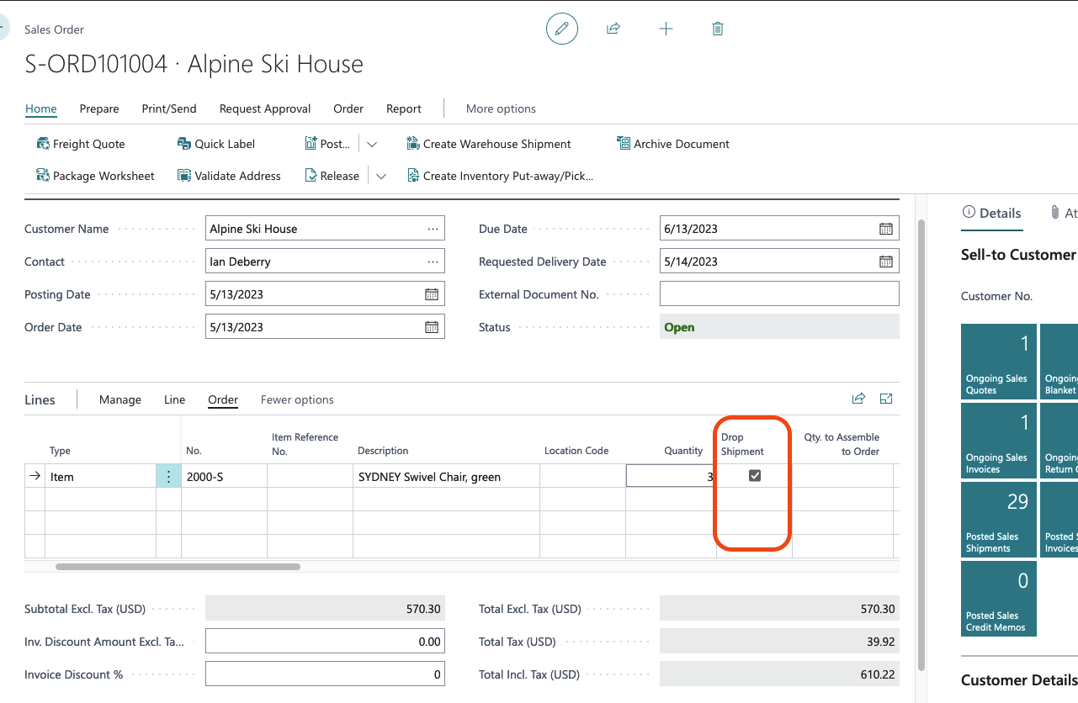Screen dimensions: 1078x703
Task: Click Create Inventory Put-away/Pick
Action: click(500, 176)
